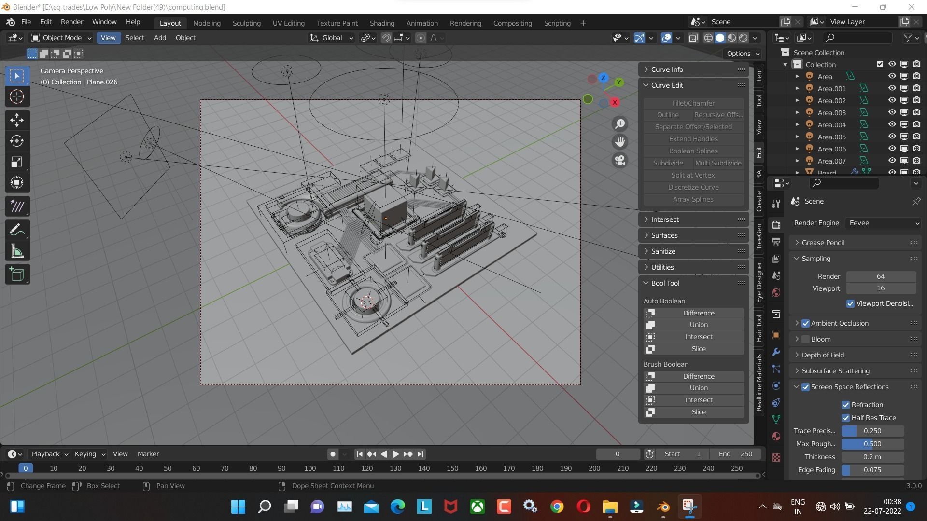The width and height of the screenshot is (927, 521).
Task: Select the Select Box tool
Action: [17, 76]
